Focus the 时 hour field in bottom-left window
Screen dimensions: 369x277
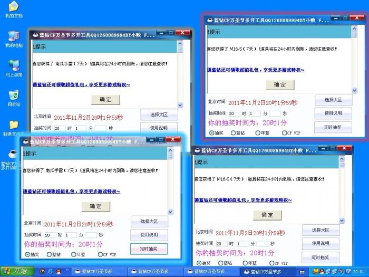click(x=50, y=235)
